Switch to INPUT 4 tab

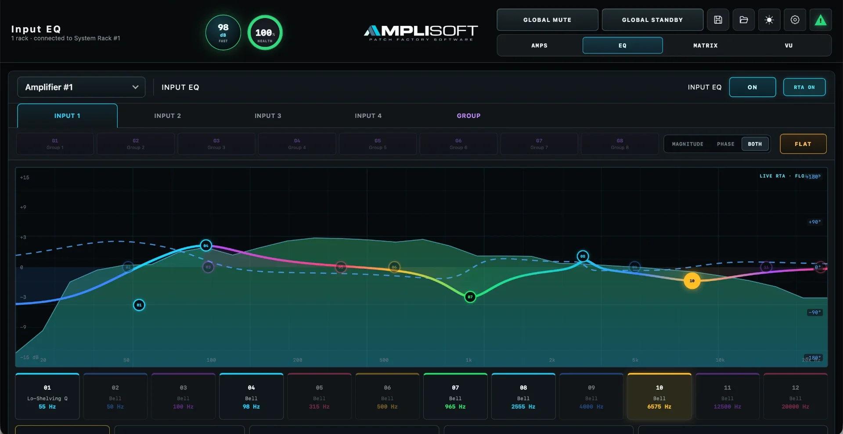(368, 116)
